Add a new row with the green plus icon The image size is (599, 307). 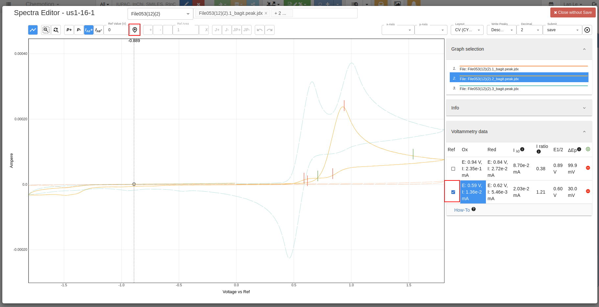(x=588, y=149)
